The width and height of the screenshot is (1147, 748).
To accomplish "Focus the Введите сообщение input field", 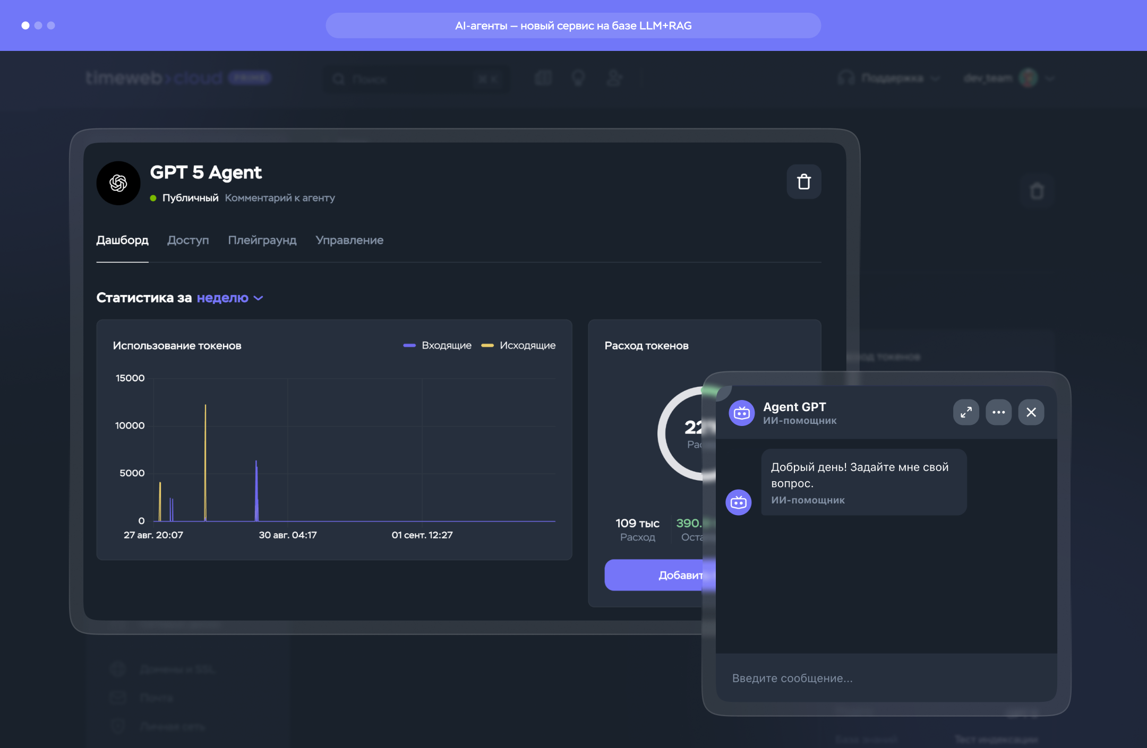I will click(886, 678).
